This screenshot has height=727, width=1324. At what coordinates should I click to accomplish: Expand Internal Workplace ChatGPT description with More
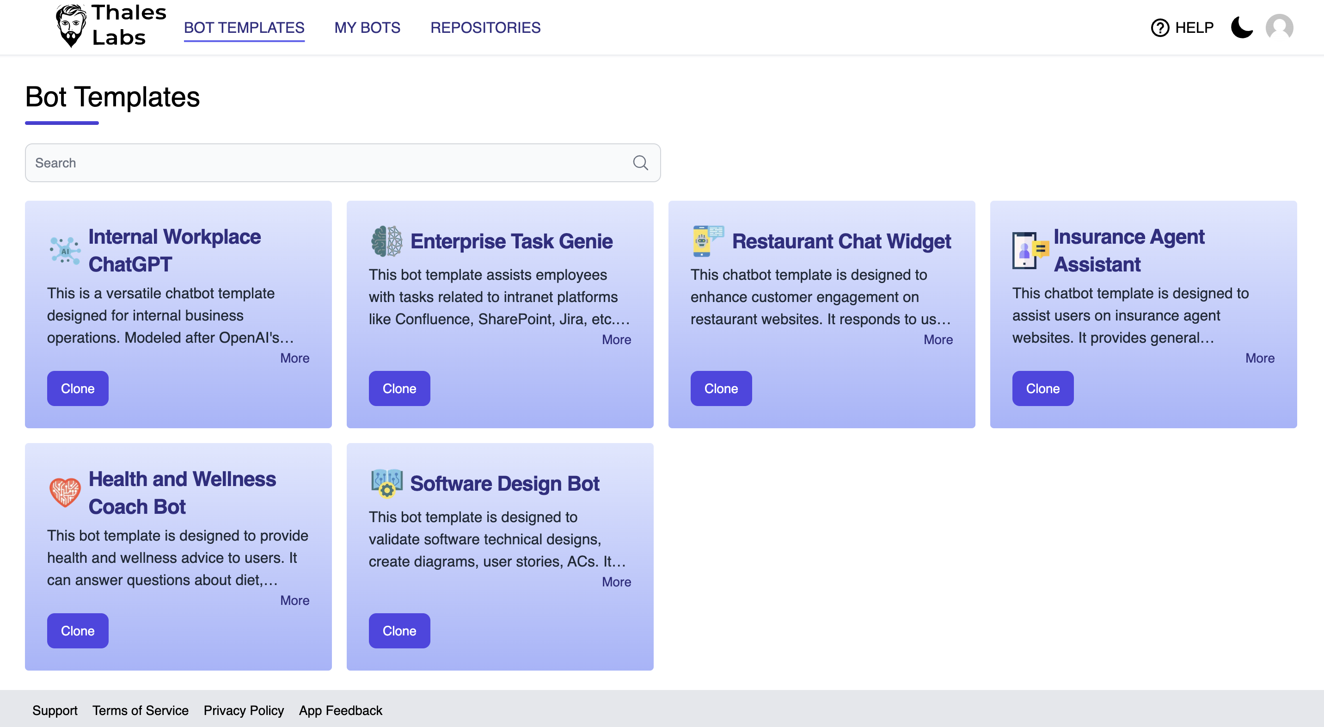click(294, 358)
